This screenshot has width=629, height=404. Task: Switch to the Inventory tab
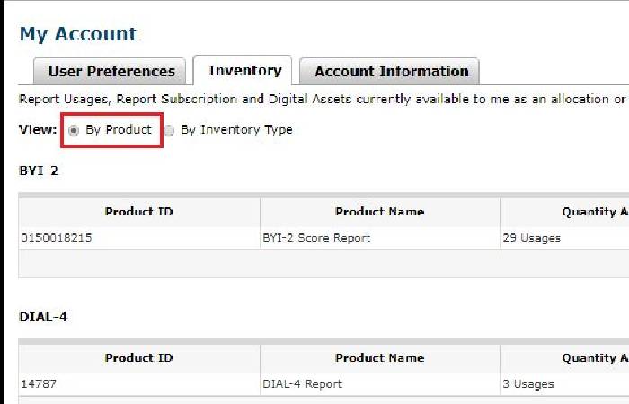click(x=244, y=70)
